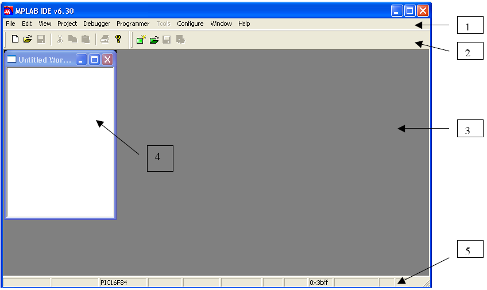The height and width of the screenshot is (290, 487).
Task: Open the Window menu
Action: tap(221, 24)
